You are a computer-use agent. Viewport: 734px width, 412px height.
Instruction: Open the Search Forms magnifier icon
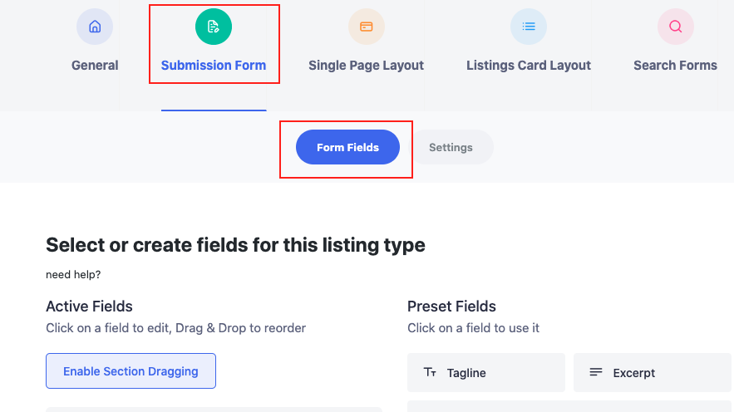click(x=676, y=27)
